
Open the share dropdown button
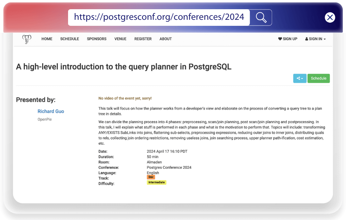(300, 79)
